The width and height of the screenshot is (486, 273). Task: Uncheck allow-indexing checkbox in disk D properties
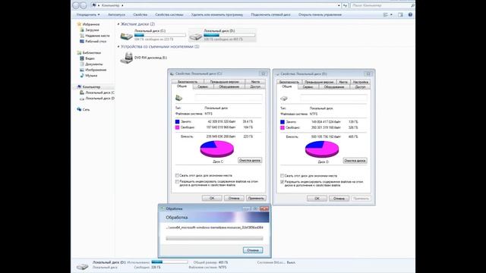[282, 182]
